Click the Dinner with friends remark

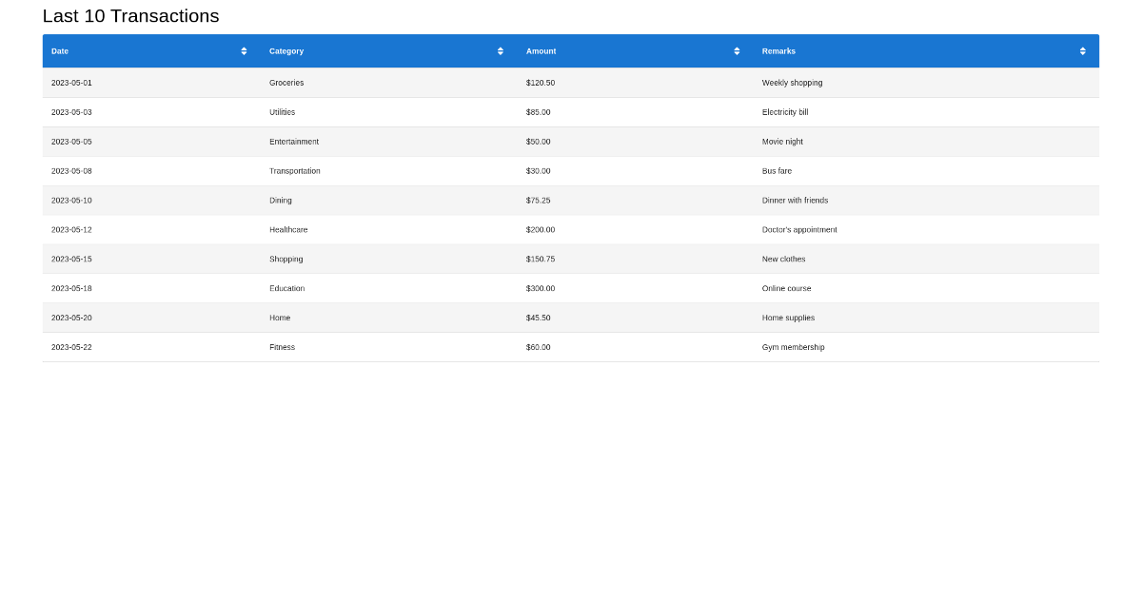[794, 200]
